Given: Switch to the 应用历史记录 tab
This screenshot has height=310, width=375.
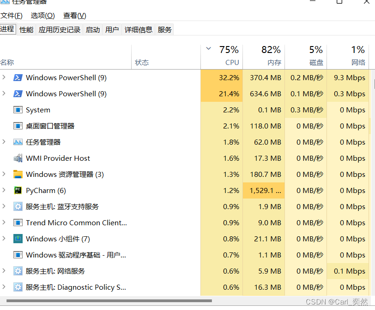Looking at the screenshot, I should (x=59, y=30).
